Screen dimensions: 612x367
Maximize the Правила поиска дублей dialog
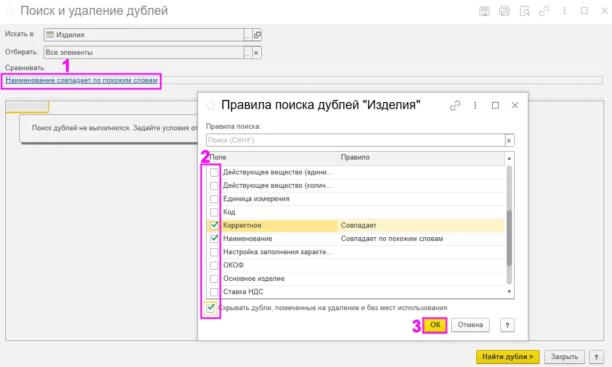point(495,105)
